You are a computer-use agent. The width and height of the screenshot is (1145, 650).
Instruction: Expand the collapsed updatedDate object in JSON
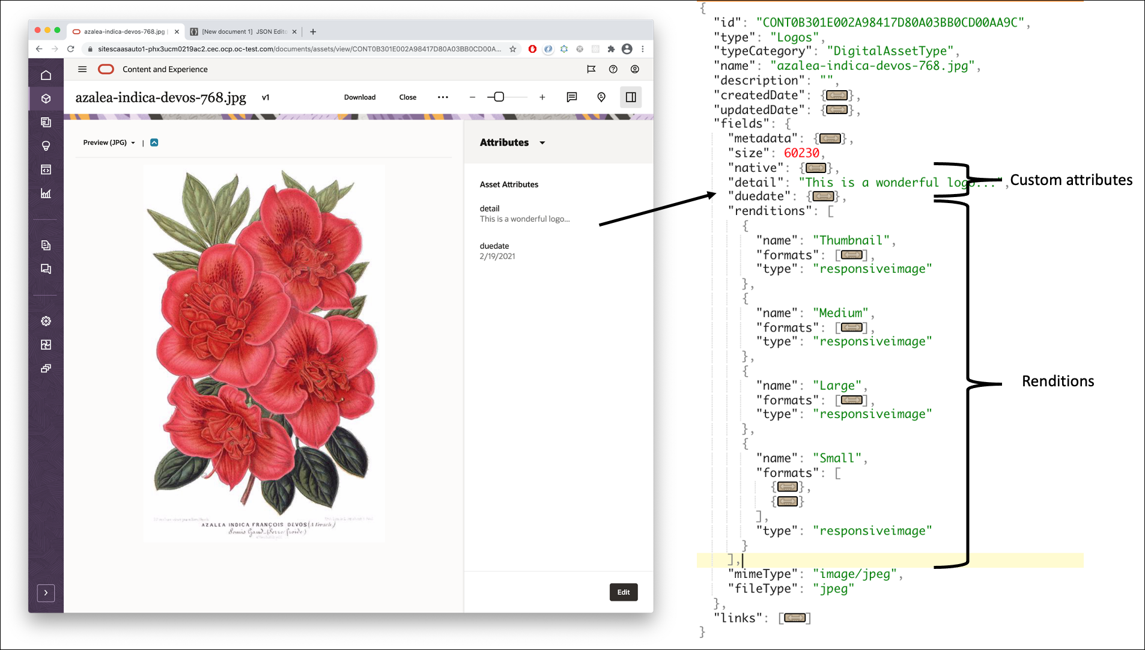pos(837,110)
